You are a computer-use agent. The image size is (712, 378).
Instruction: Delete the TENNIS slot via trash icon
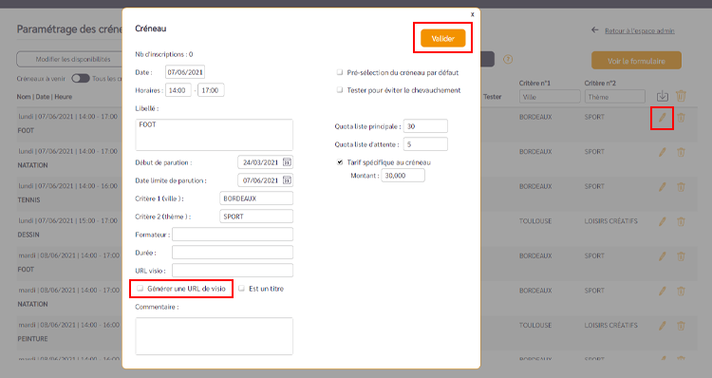(x=681, y=187)
